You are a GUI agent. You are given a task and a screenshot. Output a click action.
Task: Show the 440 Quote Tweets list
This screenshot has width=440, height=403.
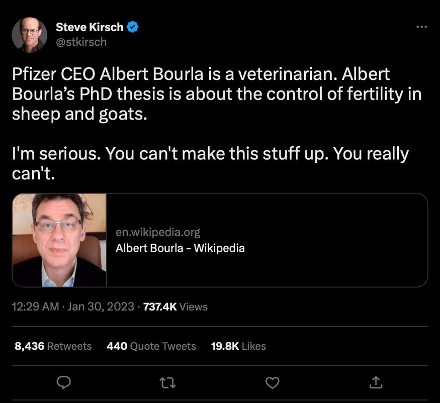[151, 346]
